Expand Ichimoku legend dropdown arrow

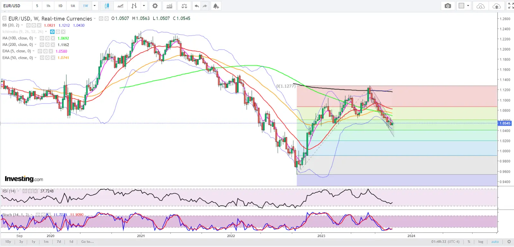pyautogui.click(x=46, y=32)
